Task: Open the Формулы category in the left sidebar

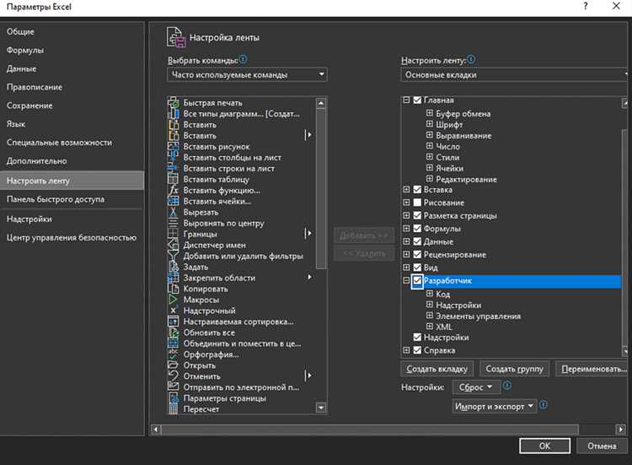Action: point(72,50)
